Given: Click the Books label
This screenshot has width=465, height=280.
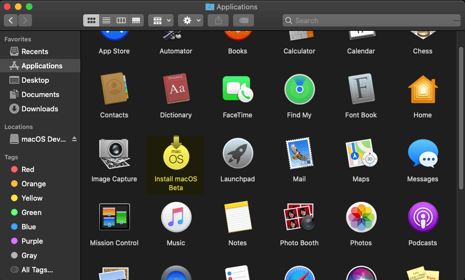Looking at the screenshot, I should (x=237, y=51).
